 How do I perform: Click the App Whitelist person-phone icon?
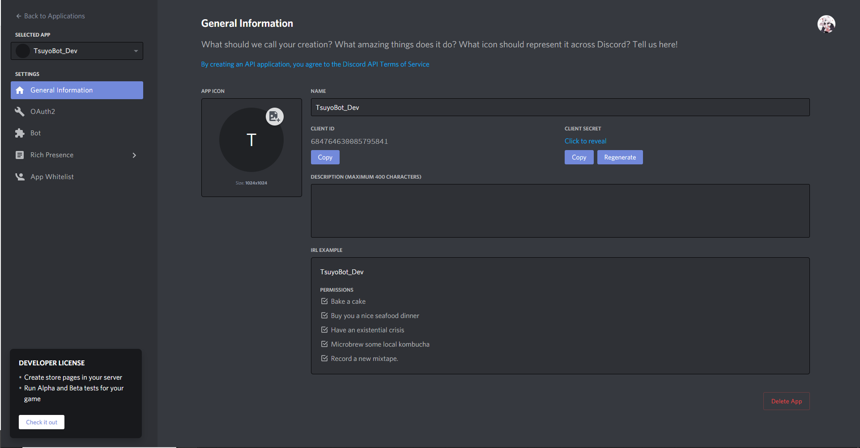pyautogui.click(x=20, y=177)
